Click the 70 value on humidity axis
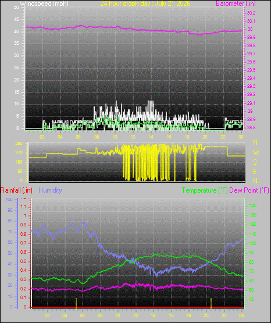The height and width of the screenshot is (323, 271). coord(10,232)
